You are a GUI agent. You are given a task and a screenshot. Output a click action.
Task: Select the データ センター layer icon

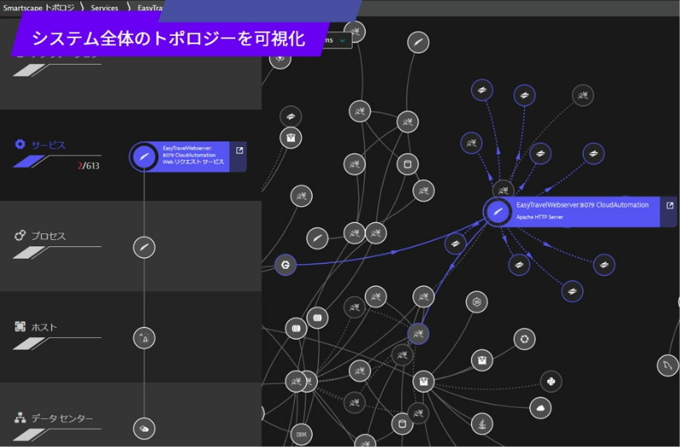(20, 417)
